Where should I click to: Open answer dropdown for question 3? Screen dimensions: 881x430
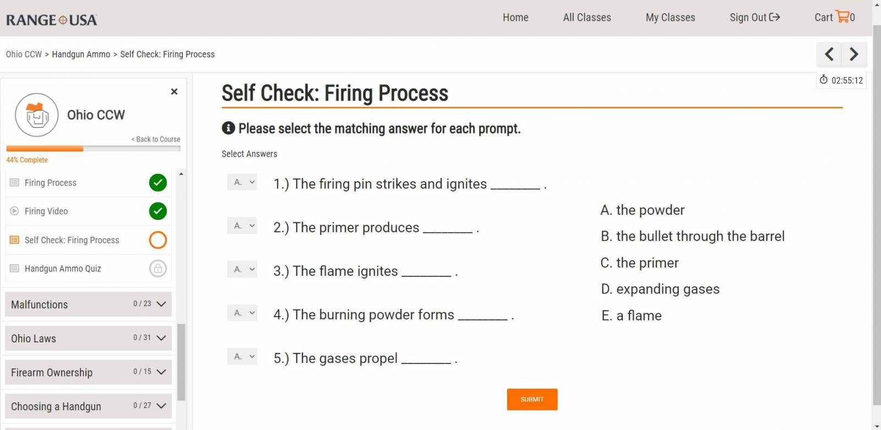point(242,269)
